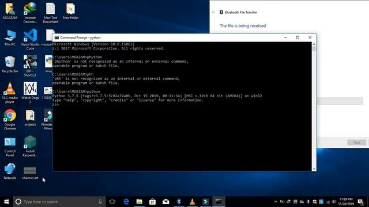
Task: Click the Filmora icon on the taskbar
Action: pos(205,202)
